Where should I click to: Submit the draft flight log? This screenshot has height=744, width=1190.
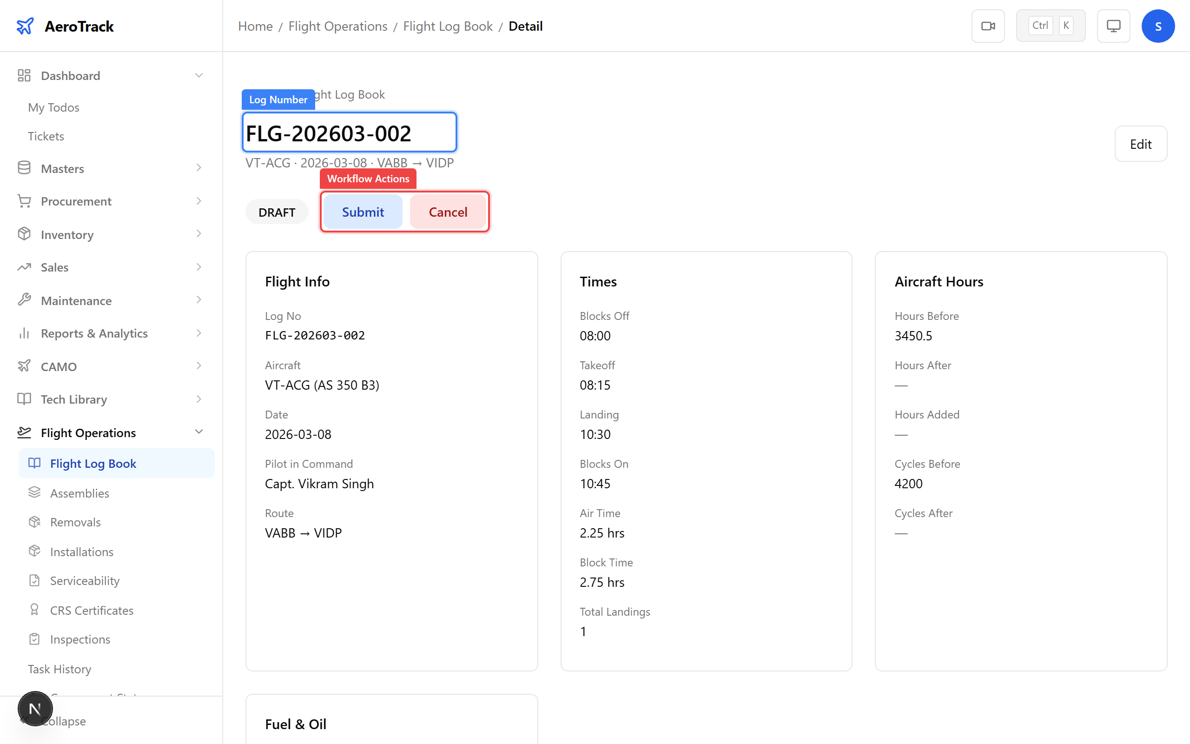point(363,212)
